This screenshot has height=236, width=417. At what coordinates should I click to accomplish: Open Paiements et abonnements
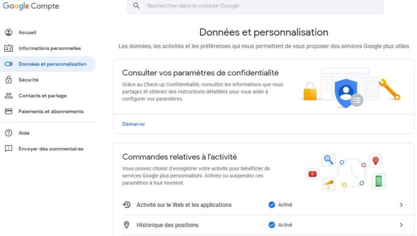pyautogui.click(x=51, y=111)
